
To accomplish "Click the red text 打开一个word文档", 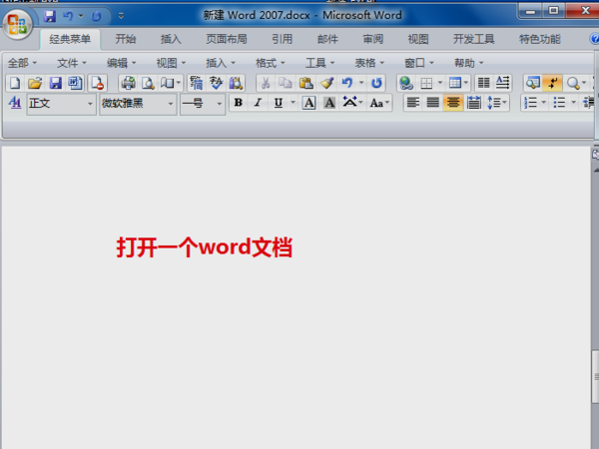I will tap(205, 247).
